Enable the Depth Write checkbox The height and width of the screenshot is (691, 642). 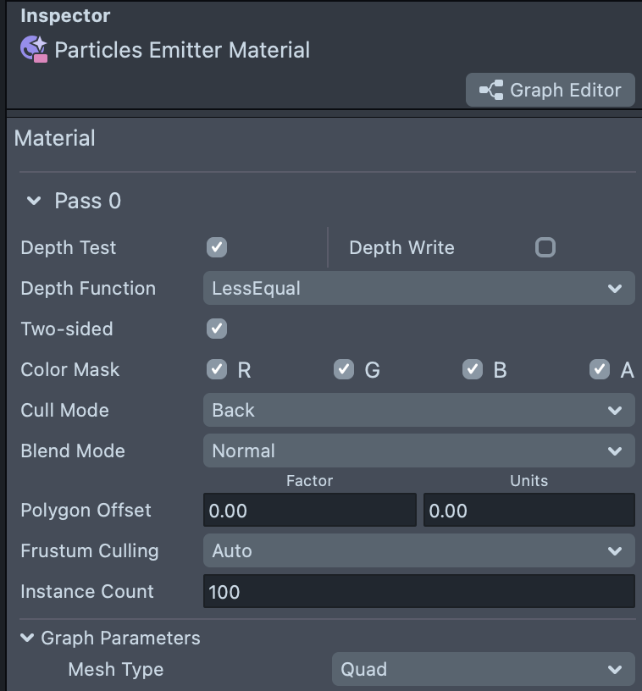coord(545,247)
